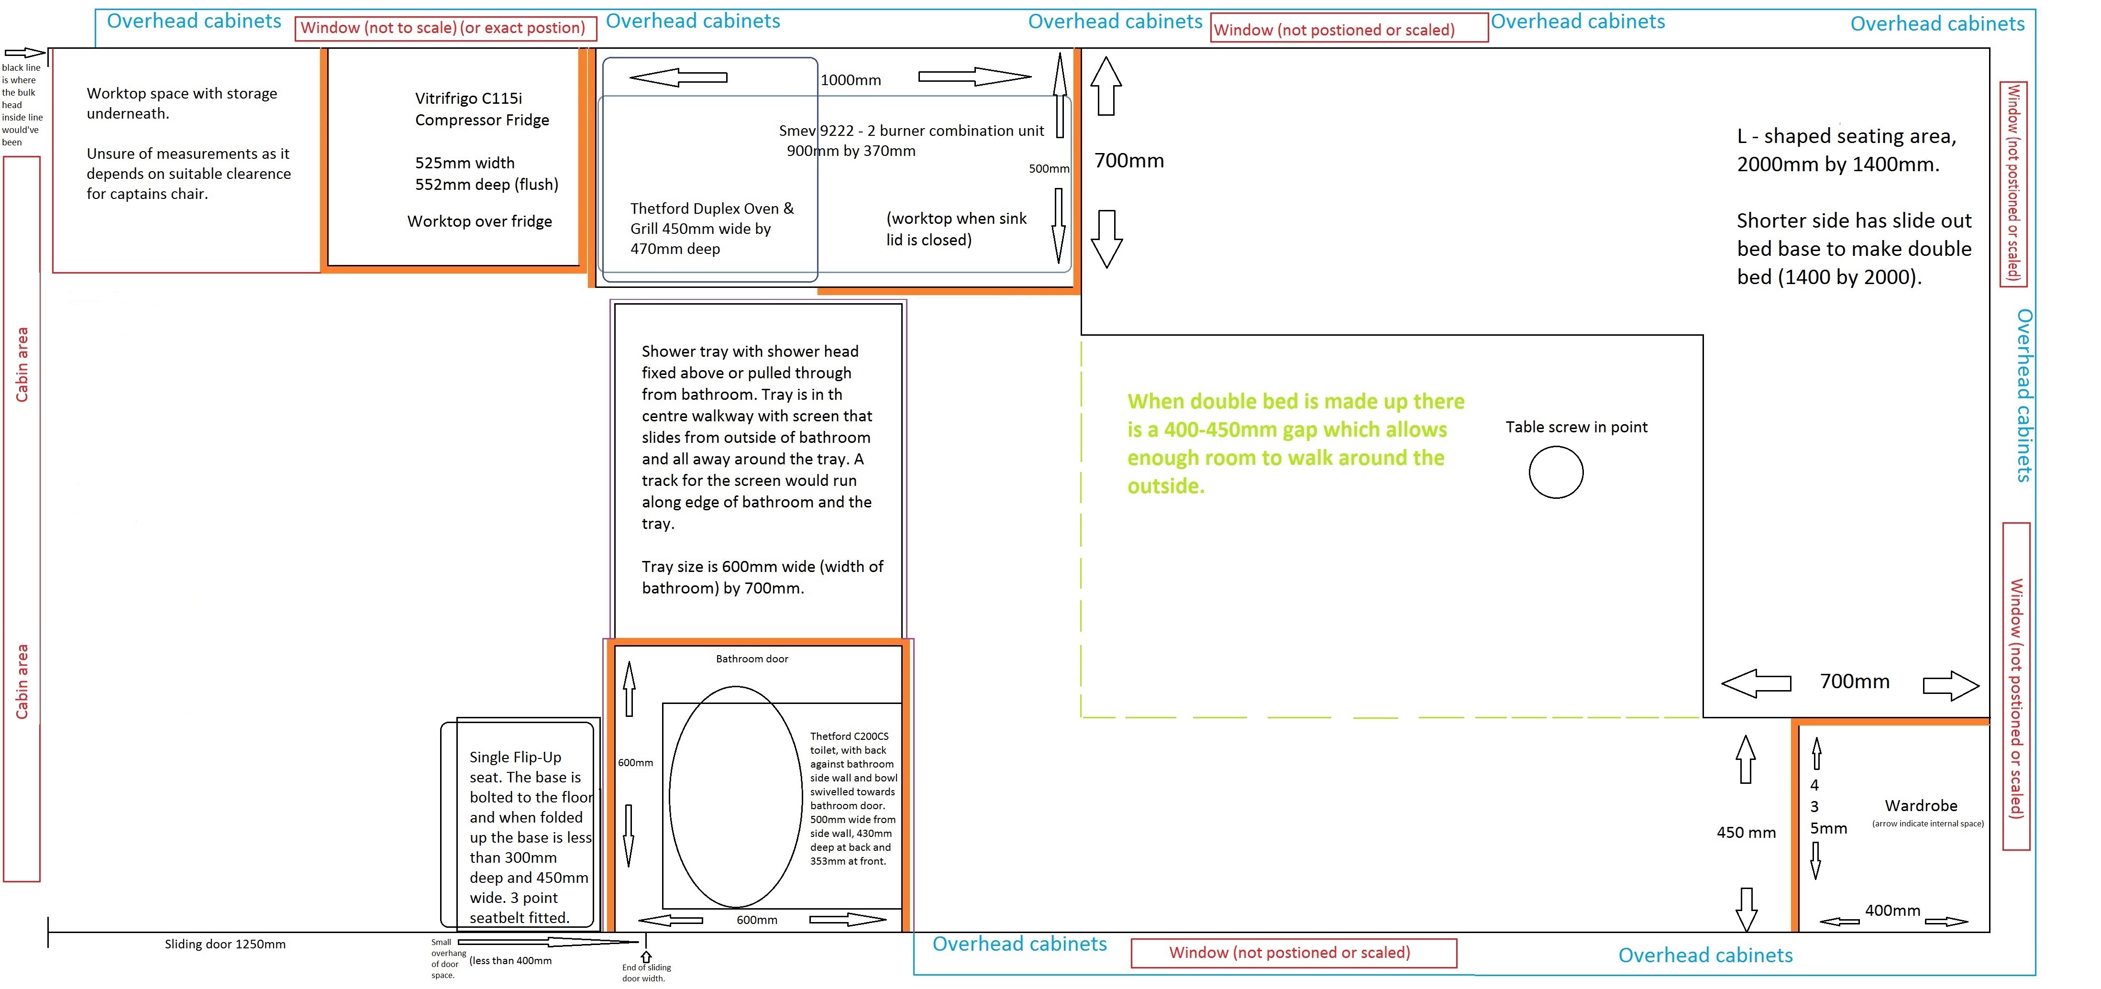Image resolution: width=2101 pixels, height=989 pixels.
Task: Click the '552mm deep (flush)' text
Action: click(x=487, y=184)
